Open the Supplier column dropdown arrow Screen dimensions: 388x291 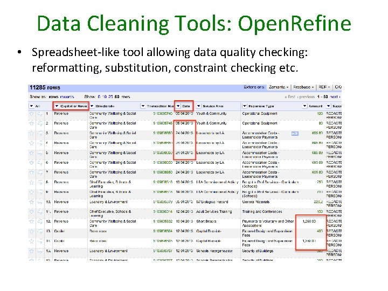click(328, 106)
